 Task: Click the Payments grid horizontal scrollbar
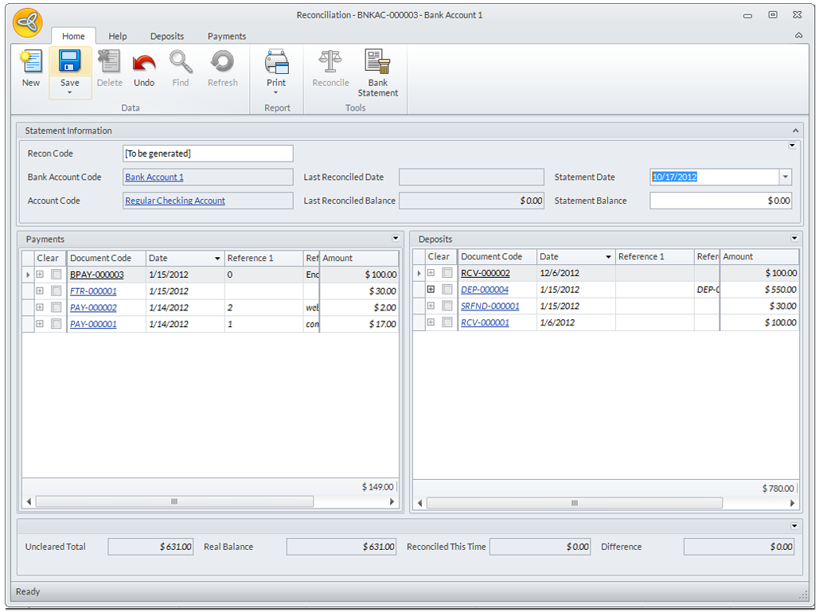[x=174, y=501]
